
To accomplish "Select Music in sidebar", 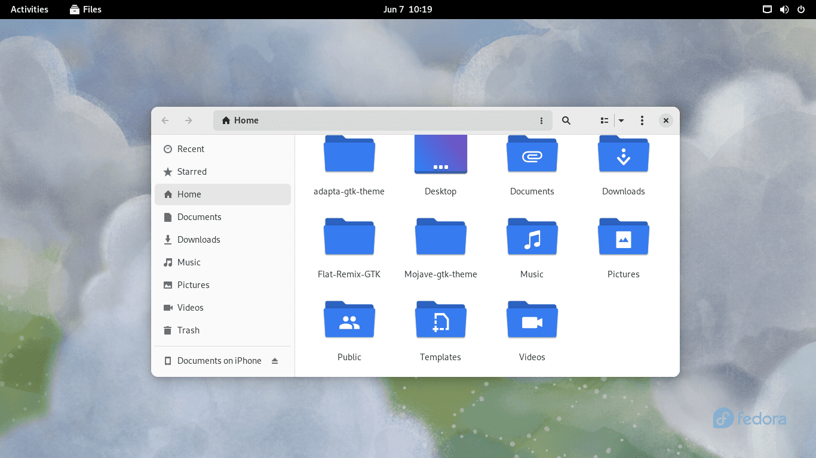I will coord(223,262).
